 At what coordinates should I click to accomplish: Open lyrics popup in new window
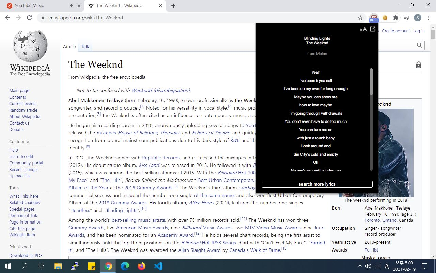pyautogui.click(x=373, y=29)
